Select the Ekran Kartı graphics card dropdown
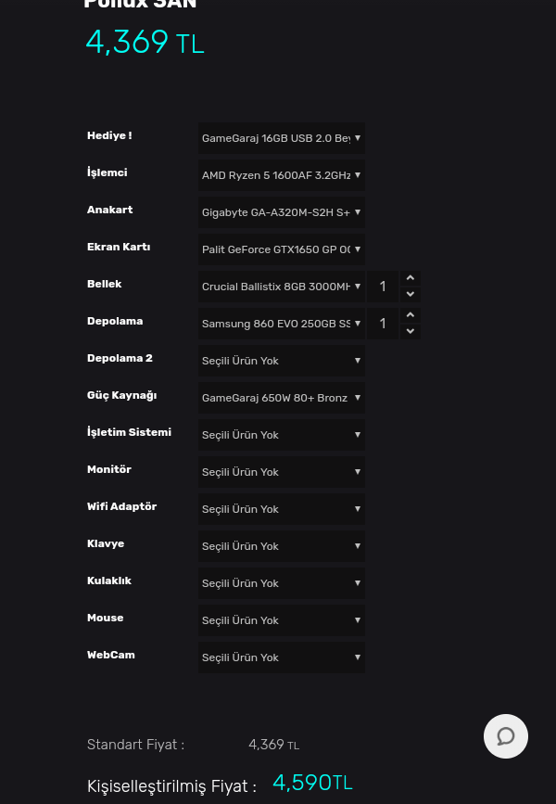The height and width of the screenshot is (804, 556). point(281,249)
